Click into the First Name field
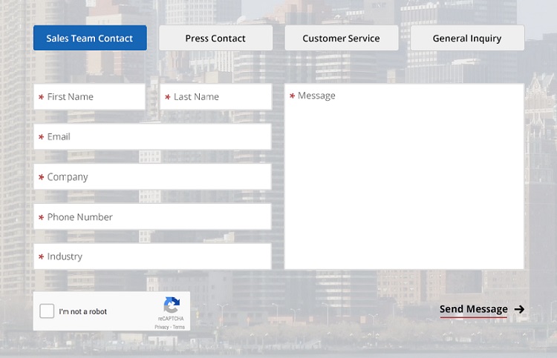The image size is (557, 358). click(x=89, y=97)
